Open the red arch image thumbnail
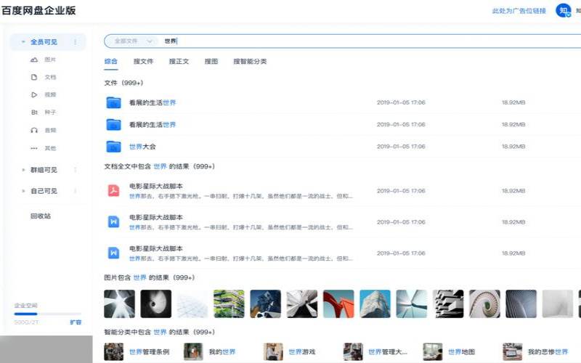Viewport: 581px width, 363px height. pos(338,304)
